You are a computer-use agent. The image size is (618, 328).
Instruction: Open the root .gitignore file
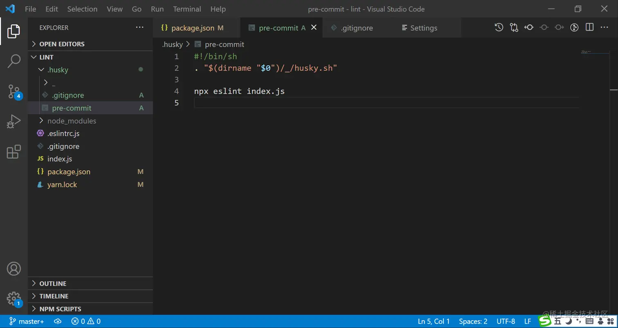90,146
